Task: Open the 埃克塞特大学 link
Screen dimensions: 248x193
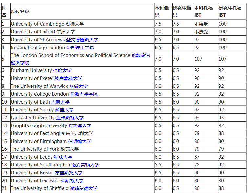Action: point(69,78)
